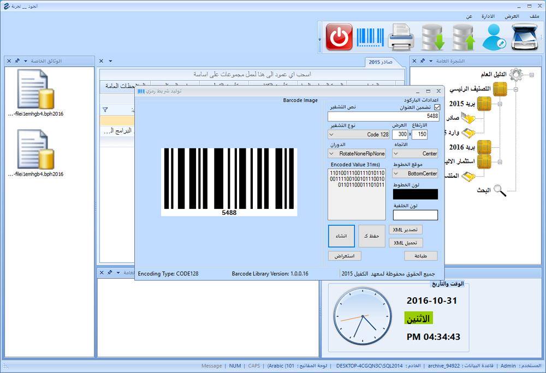Click Admin in the status bar
Image resolution: width=546 pixels, height=373 pixels.
(x=508, y=366)
